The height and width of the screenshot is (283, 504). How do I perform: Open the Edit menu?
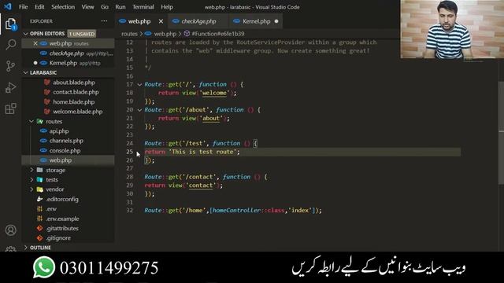pyautogui.click(x=39, y=7)
